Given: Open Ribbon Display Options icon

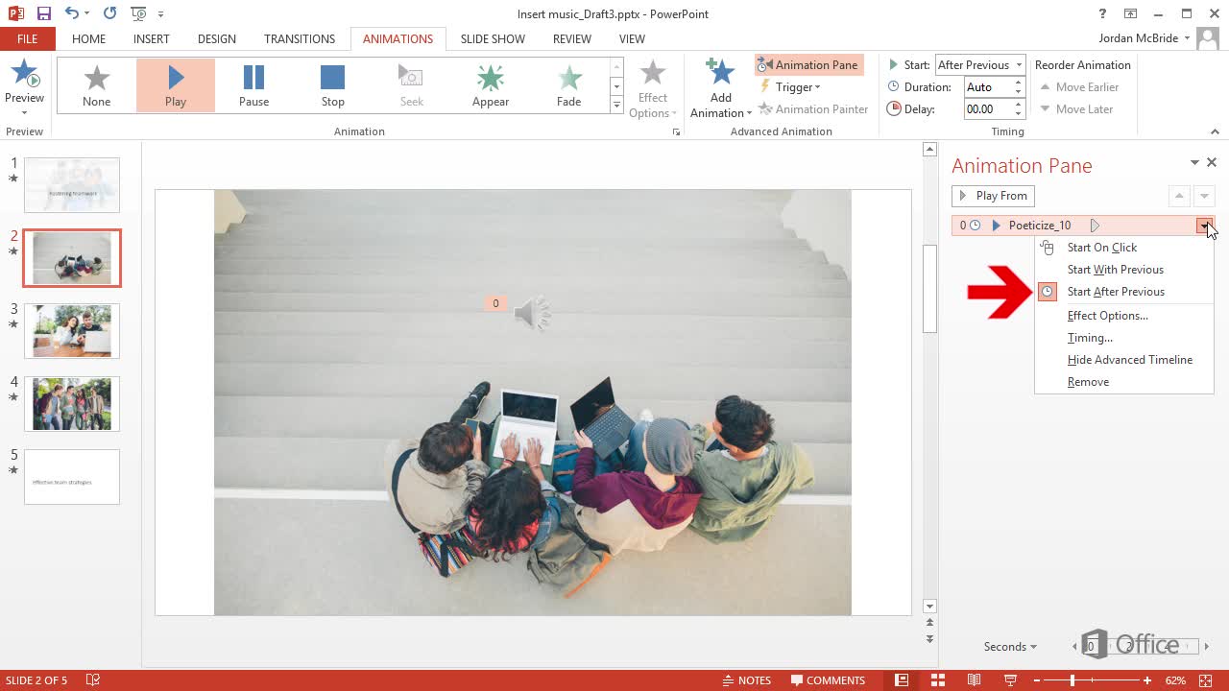Looking at the screenshot, I should pos(1130,13).
